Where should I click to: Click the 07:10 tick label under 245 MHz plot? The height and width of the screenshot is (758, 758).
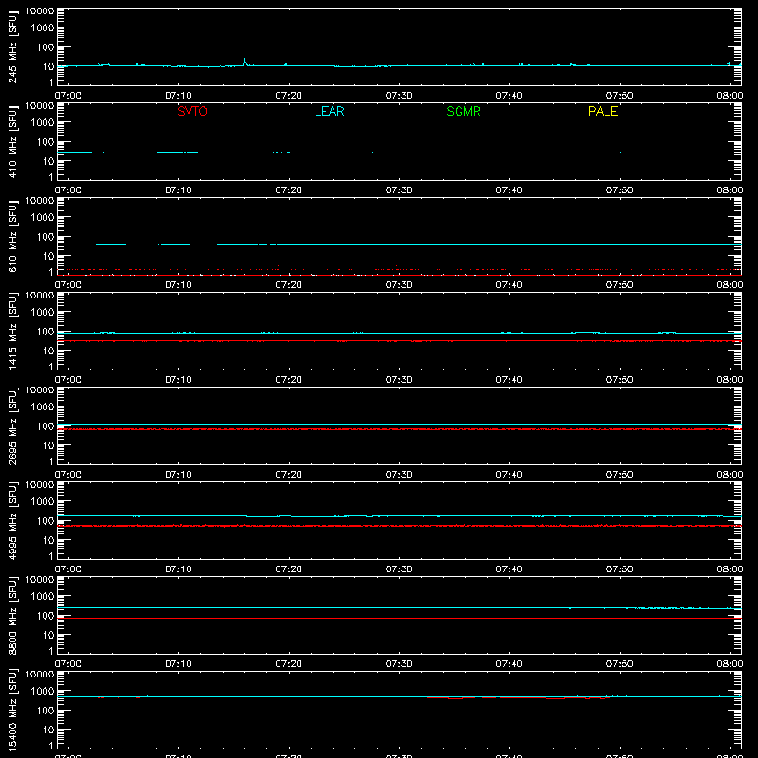178,96
